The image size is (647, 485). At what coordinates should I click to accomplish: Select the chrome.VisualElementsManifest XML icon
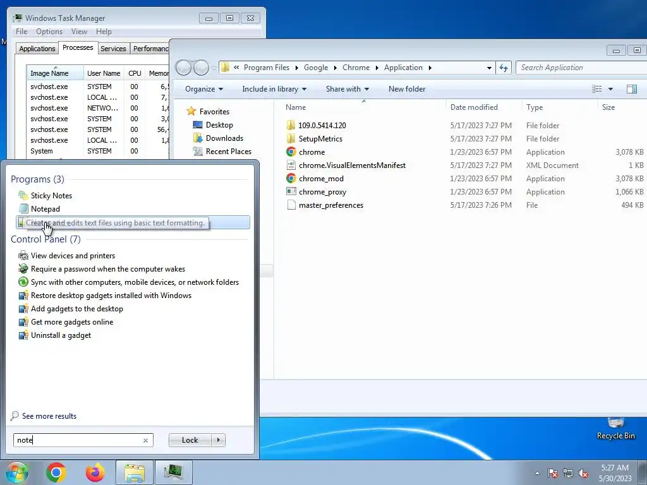pyautogui.click(x=291, y=165)
